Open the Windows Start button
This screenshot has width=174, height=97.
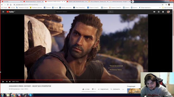[2, 95]
